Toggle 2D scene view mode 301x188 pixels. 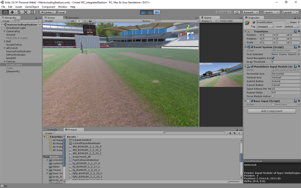tap(72, 21)
